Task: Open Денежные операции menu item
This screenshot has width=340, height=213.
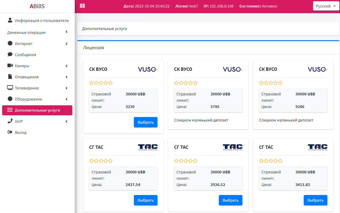Action: [37, 32]
